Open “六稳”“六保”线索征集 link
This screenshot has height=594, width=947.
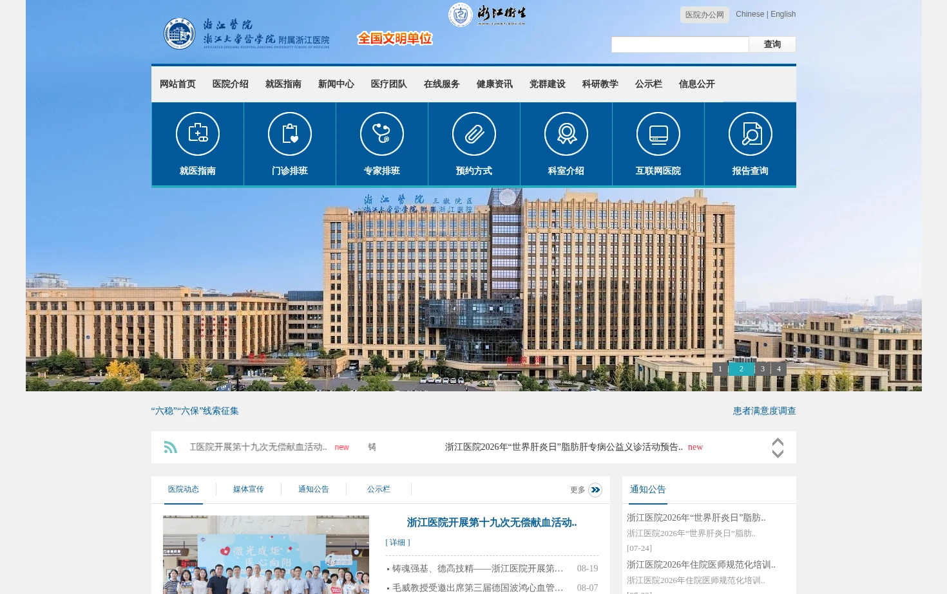[195, 411]
